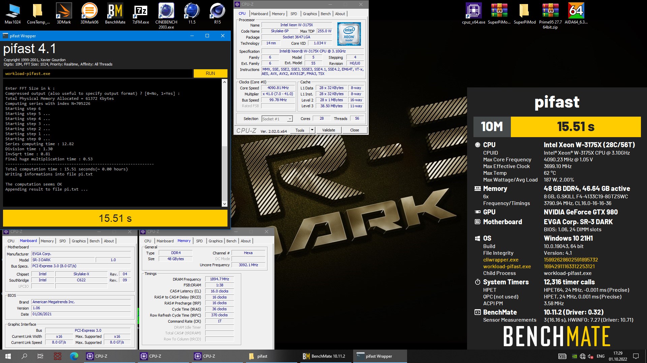Select SPD tab in Memory CPU-Z window
Image resolution: width=647 pixels, height=363 pixels.
[x=199, y=241]
